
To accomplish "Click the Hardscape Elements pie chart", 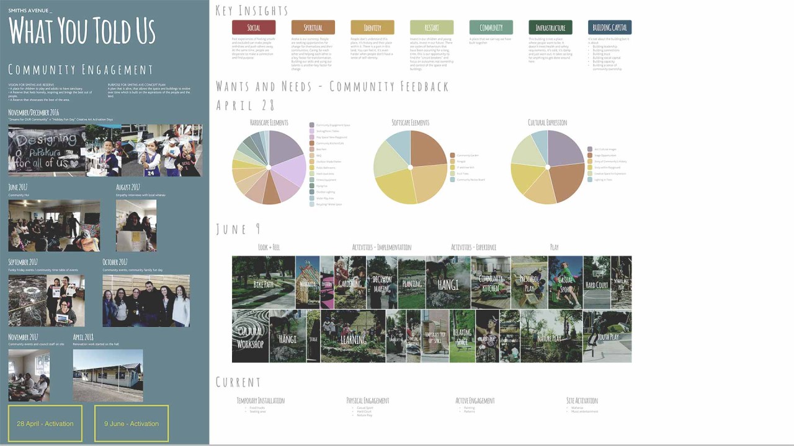I will [269, 167].
